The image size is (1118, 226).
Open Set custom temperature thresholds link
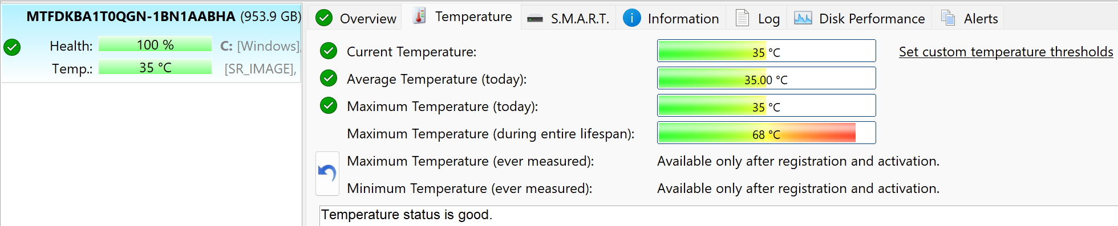point(1006,52)
